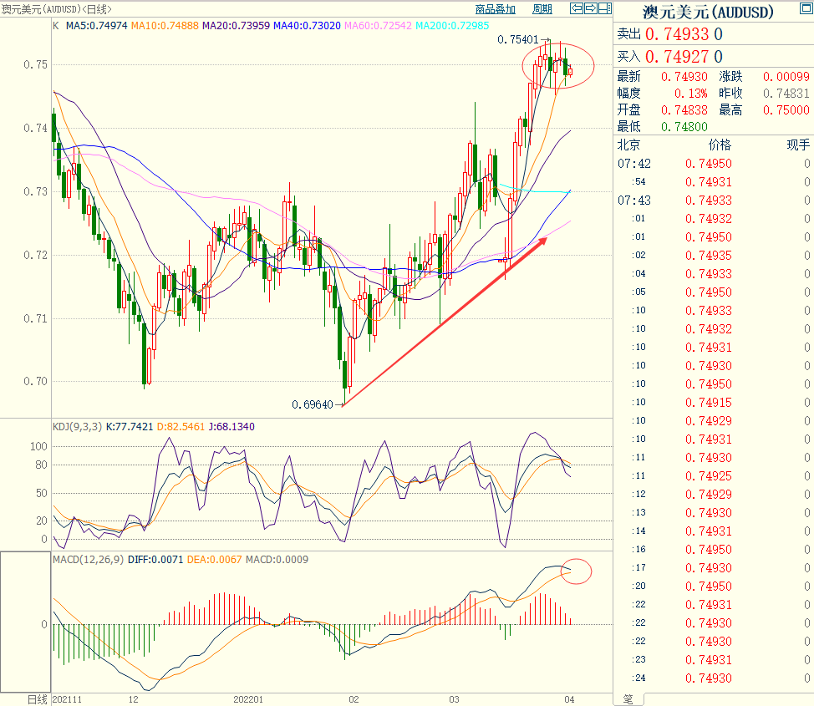
Task: Click the 日线 label at bottom-left
Action: (x=38, y=698)
